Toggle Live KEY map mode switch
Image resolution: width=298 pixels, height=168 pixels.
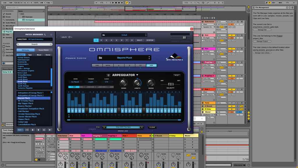click(274, 3)
